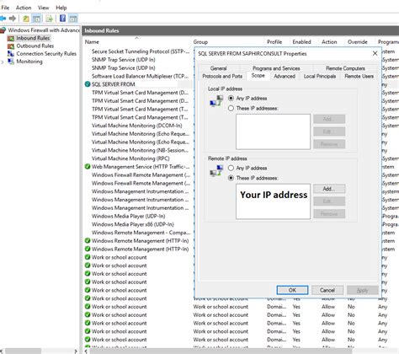Select the Virtual Machine Monitoring (DCOM-In) rule
Viewport: 399px width, 354px height.
(137, 126)
